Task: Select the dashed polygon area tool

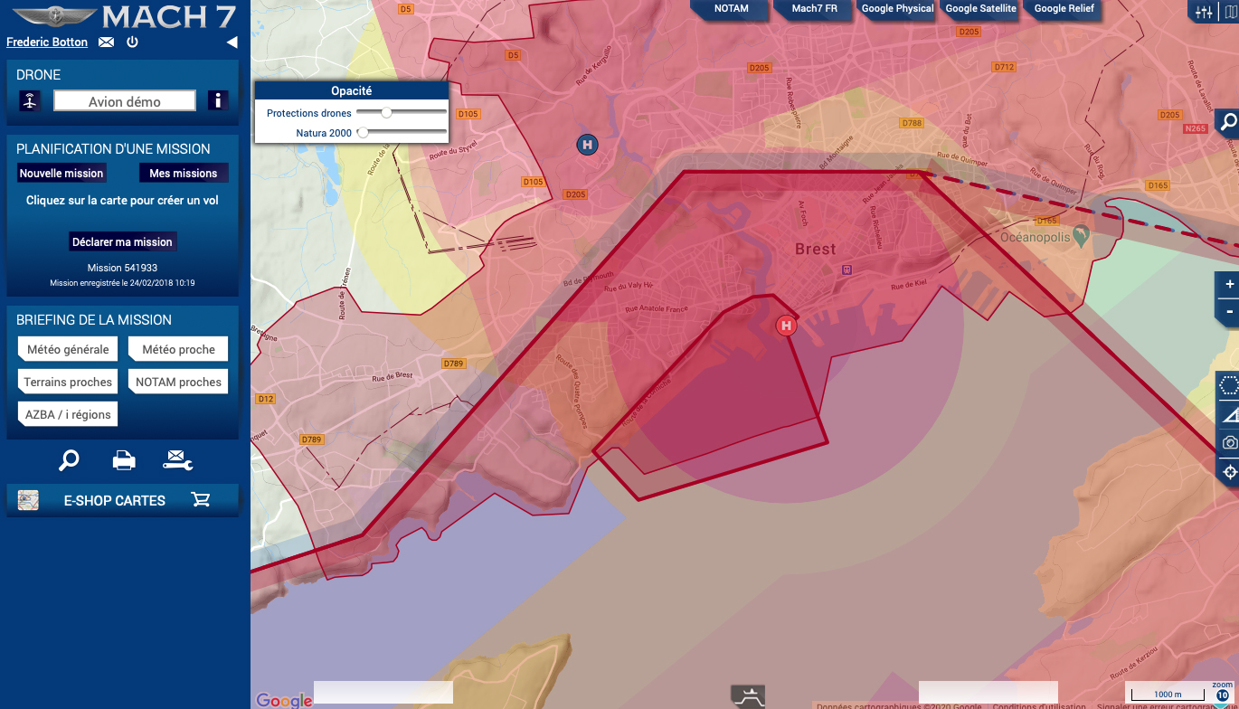Action: 1228,385
